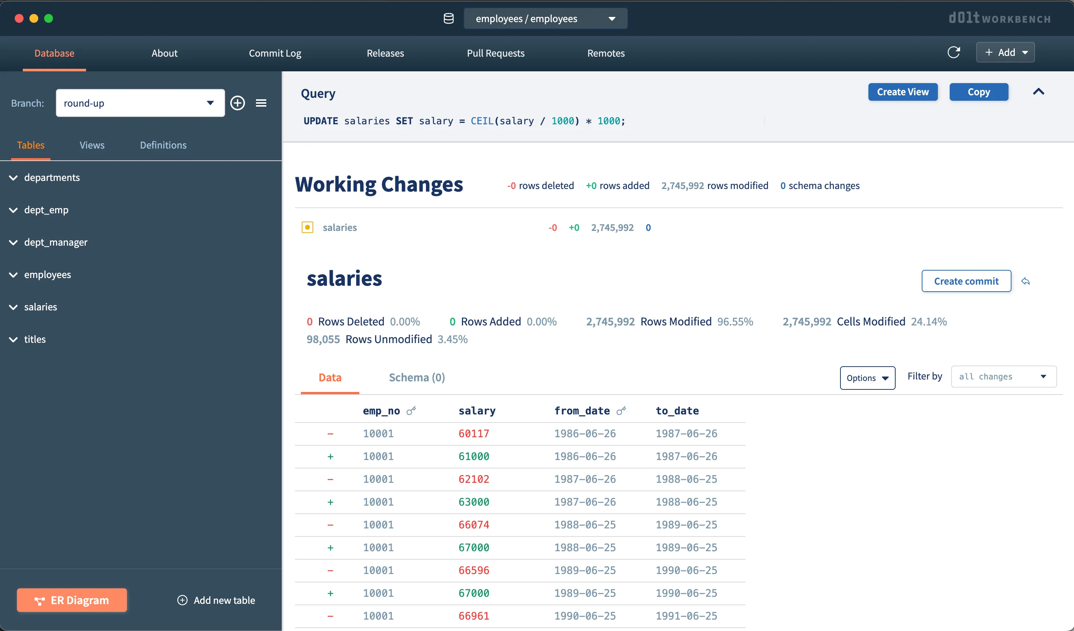This screenshot has width=1074, height=631.
Task: Click the refresh icon near Add
Action: [x=953, y=53]
